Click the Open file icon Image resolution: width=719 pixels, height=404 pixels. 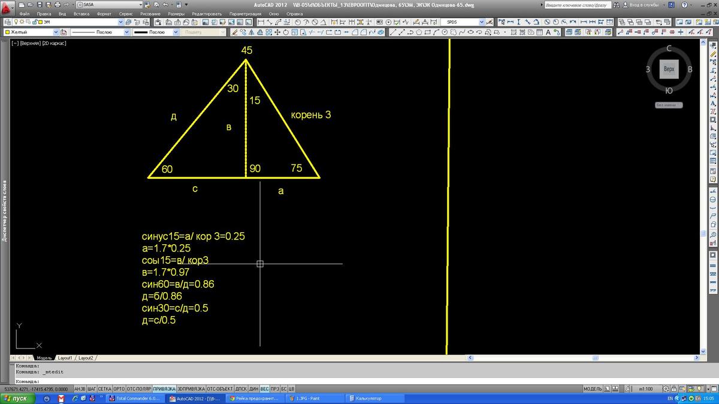pos(30,5)
